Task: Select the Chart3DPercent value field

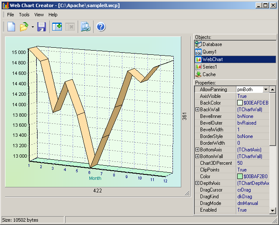Action: point(252,163)
